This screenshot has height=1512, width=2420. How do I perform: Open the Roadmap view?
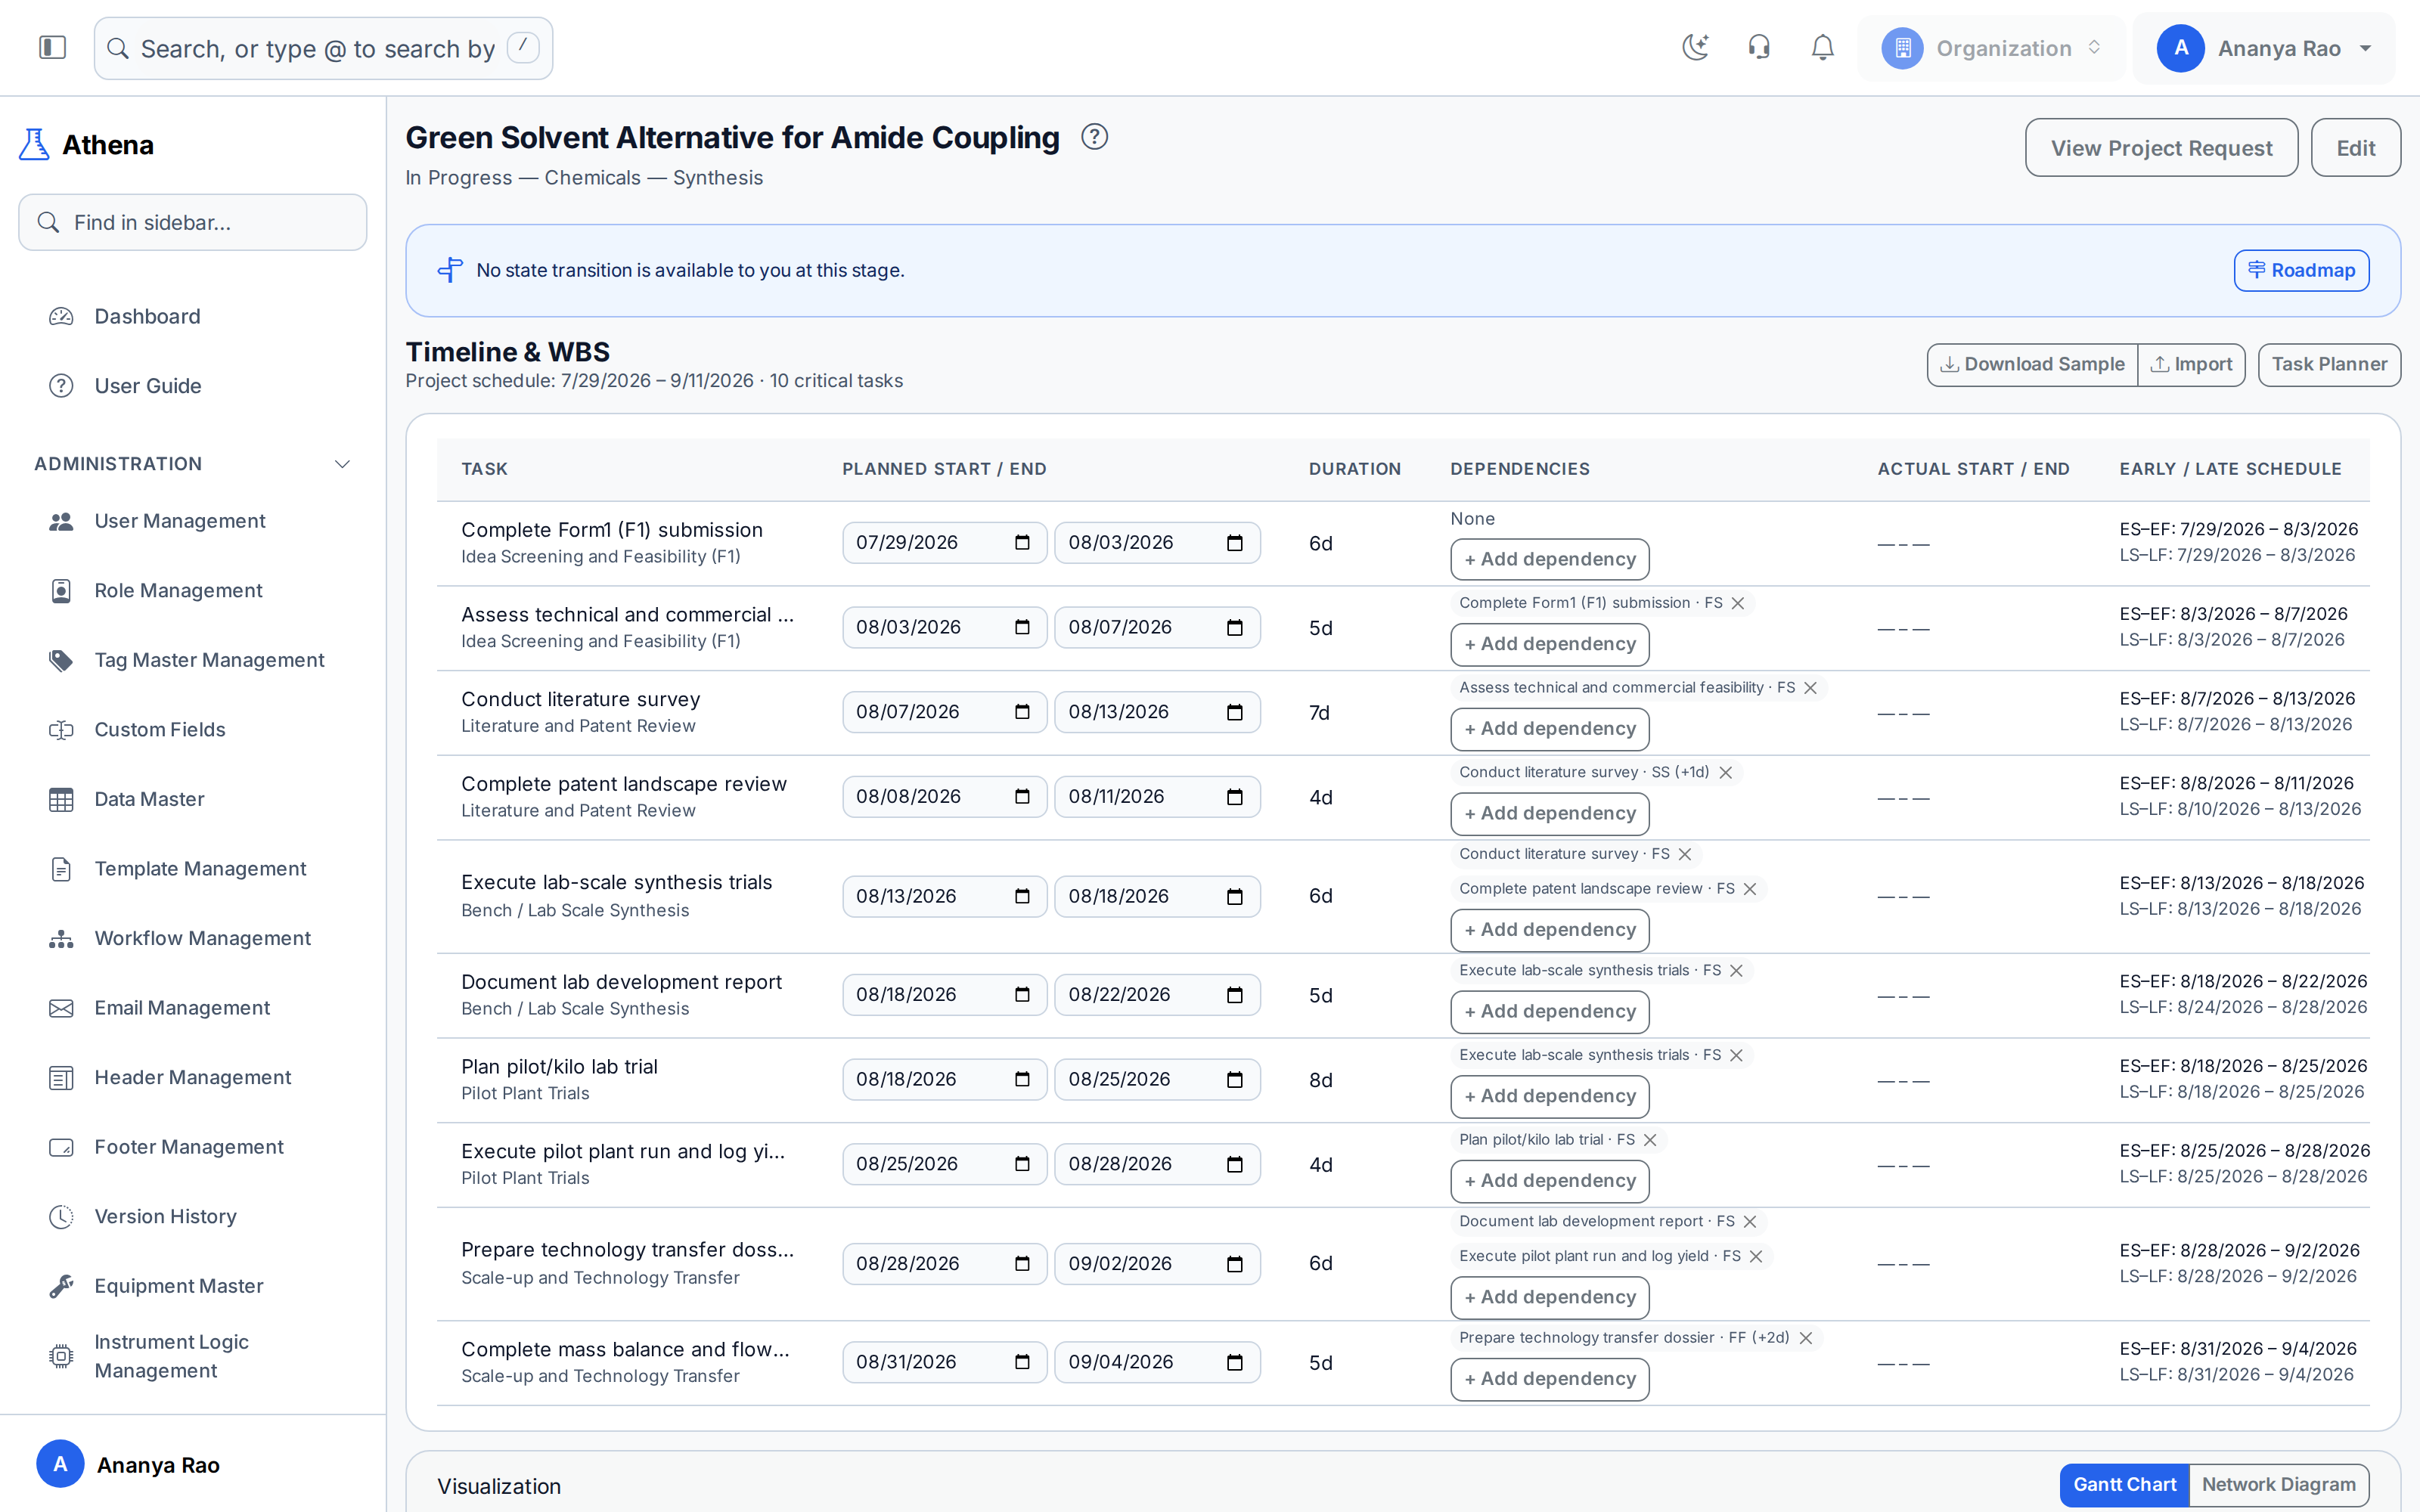(2301, 270)
